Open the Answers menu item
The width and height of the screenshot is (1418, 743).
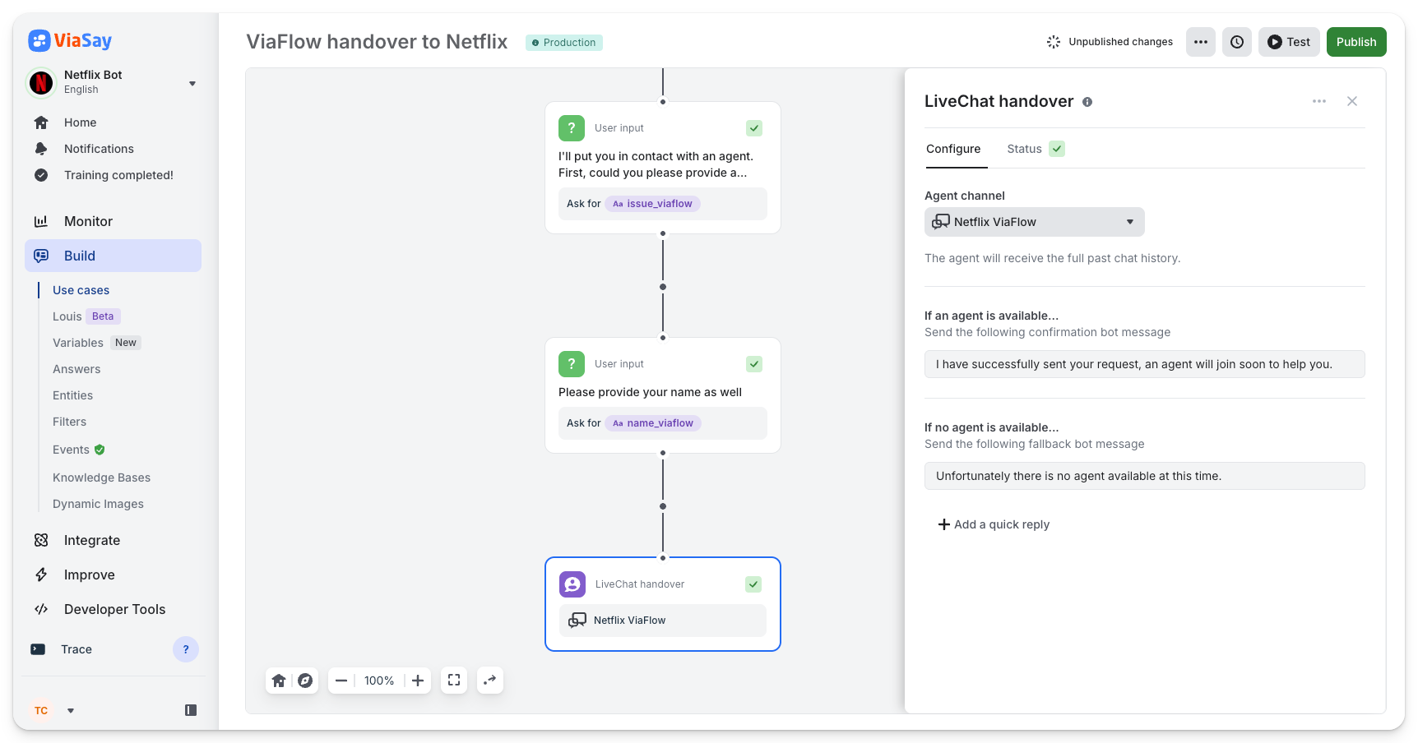pyautogui.click(x=76, y=369)
